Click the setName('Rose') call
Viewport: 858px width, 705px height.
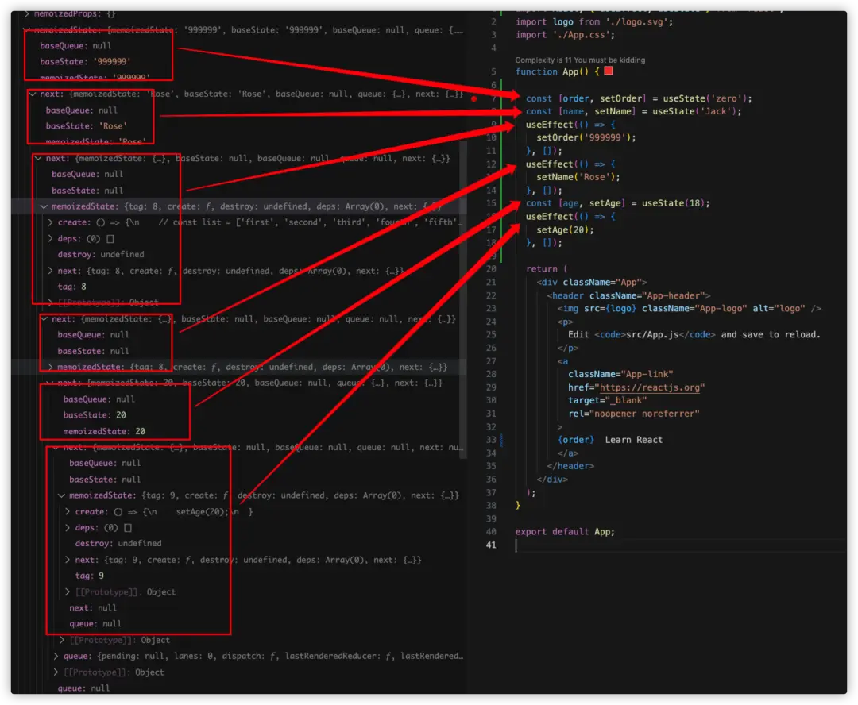578,177
